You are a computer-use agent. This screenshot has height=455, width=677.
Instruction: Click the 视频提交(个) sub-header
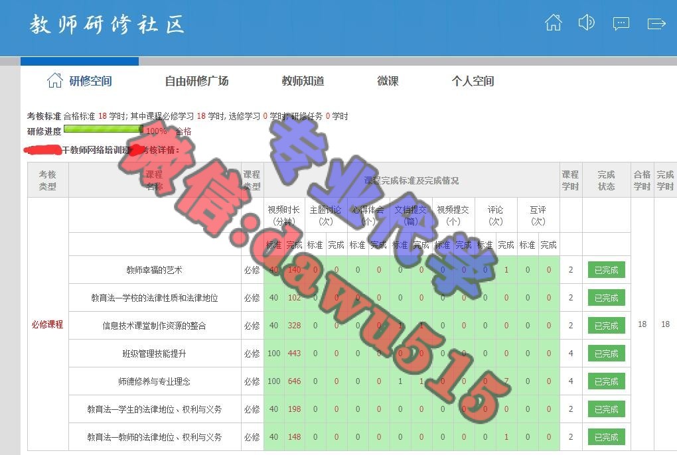coord(453,215)
